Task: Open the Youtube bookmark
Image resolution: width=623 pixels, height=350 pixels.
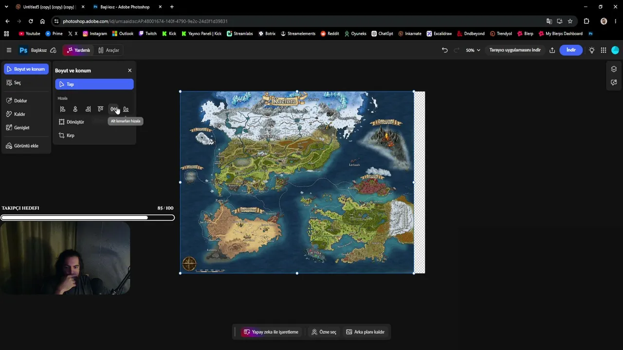Action: click(x=29, y=34)
